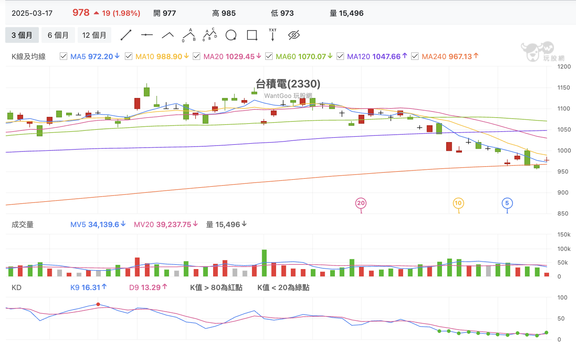Select the 0-A-B wave pattern tool

coord(189,35)
